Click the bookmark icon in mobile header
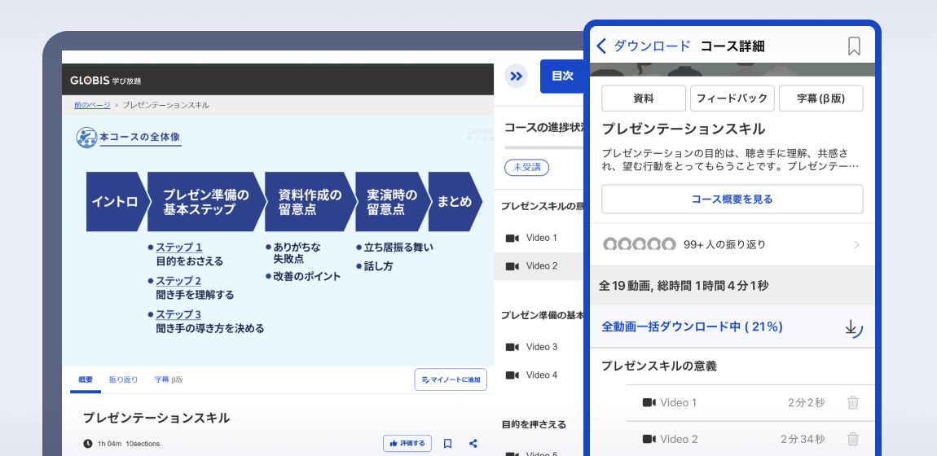 (x=854, y=46)
